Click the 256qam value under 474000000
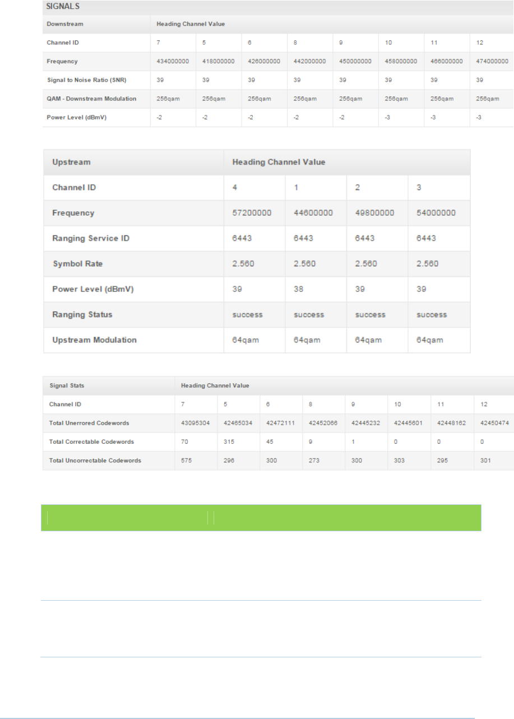The image size is (514, 719). pyautogui.click(x=488, y=99)
